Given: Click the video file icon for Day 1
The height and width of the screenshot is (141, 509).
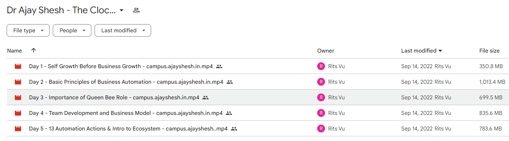Looking at the screenshot, I should point(18,66).
